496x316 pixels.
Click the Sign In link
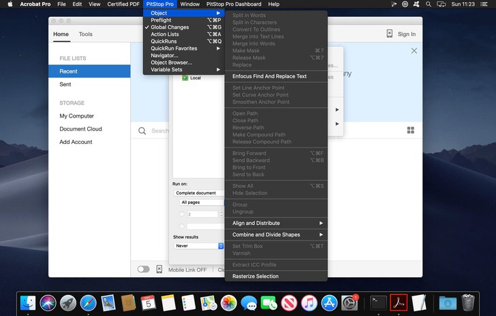[406, 34]
